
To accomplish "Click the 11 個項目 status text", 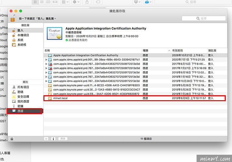I will click(146, 139).
